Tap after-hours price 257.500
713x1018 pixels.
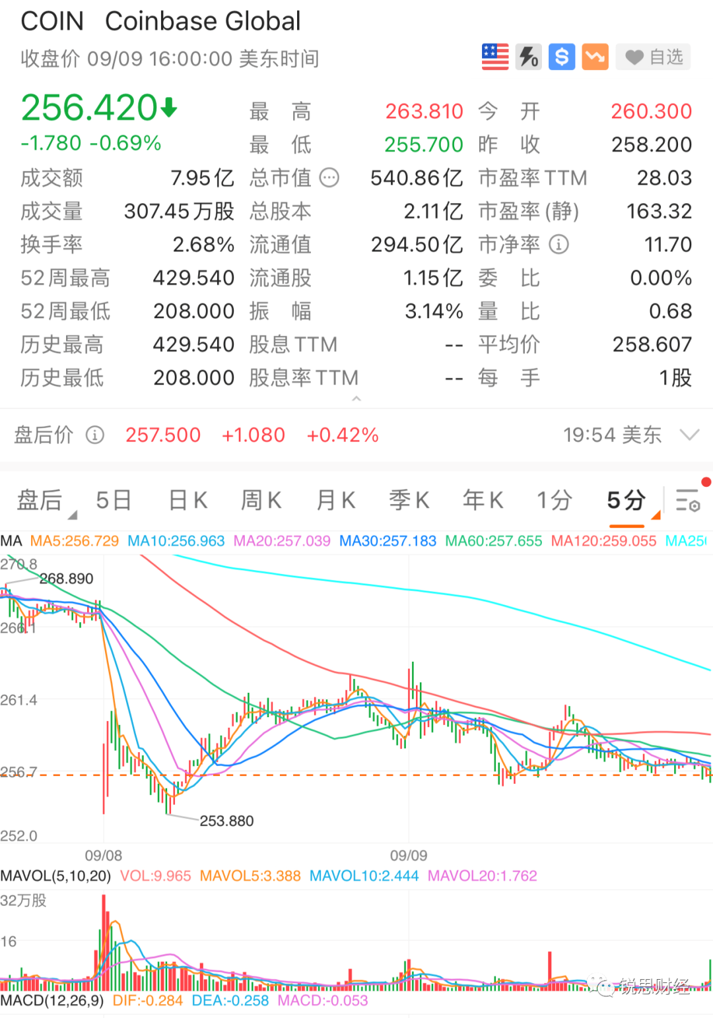click(x=163, y=435)
